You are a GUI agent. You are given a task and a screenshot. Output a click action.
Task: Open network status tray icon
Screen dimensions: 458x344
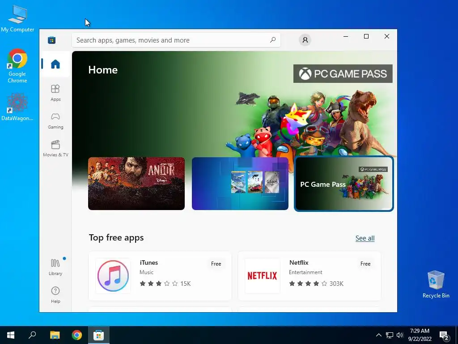click(390, 335)
